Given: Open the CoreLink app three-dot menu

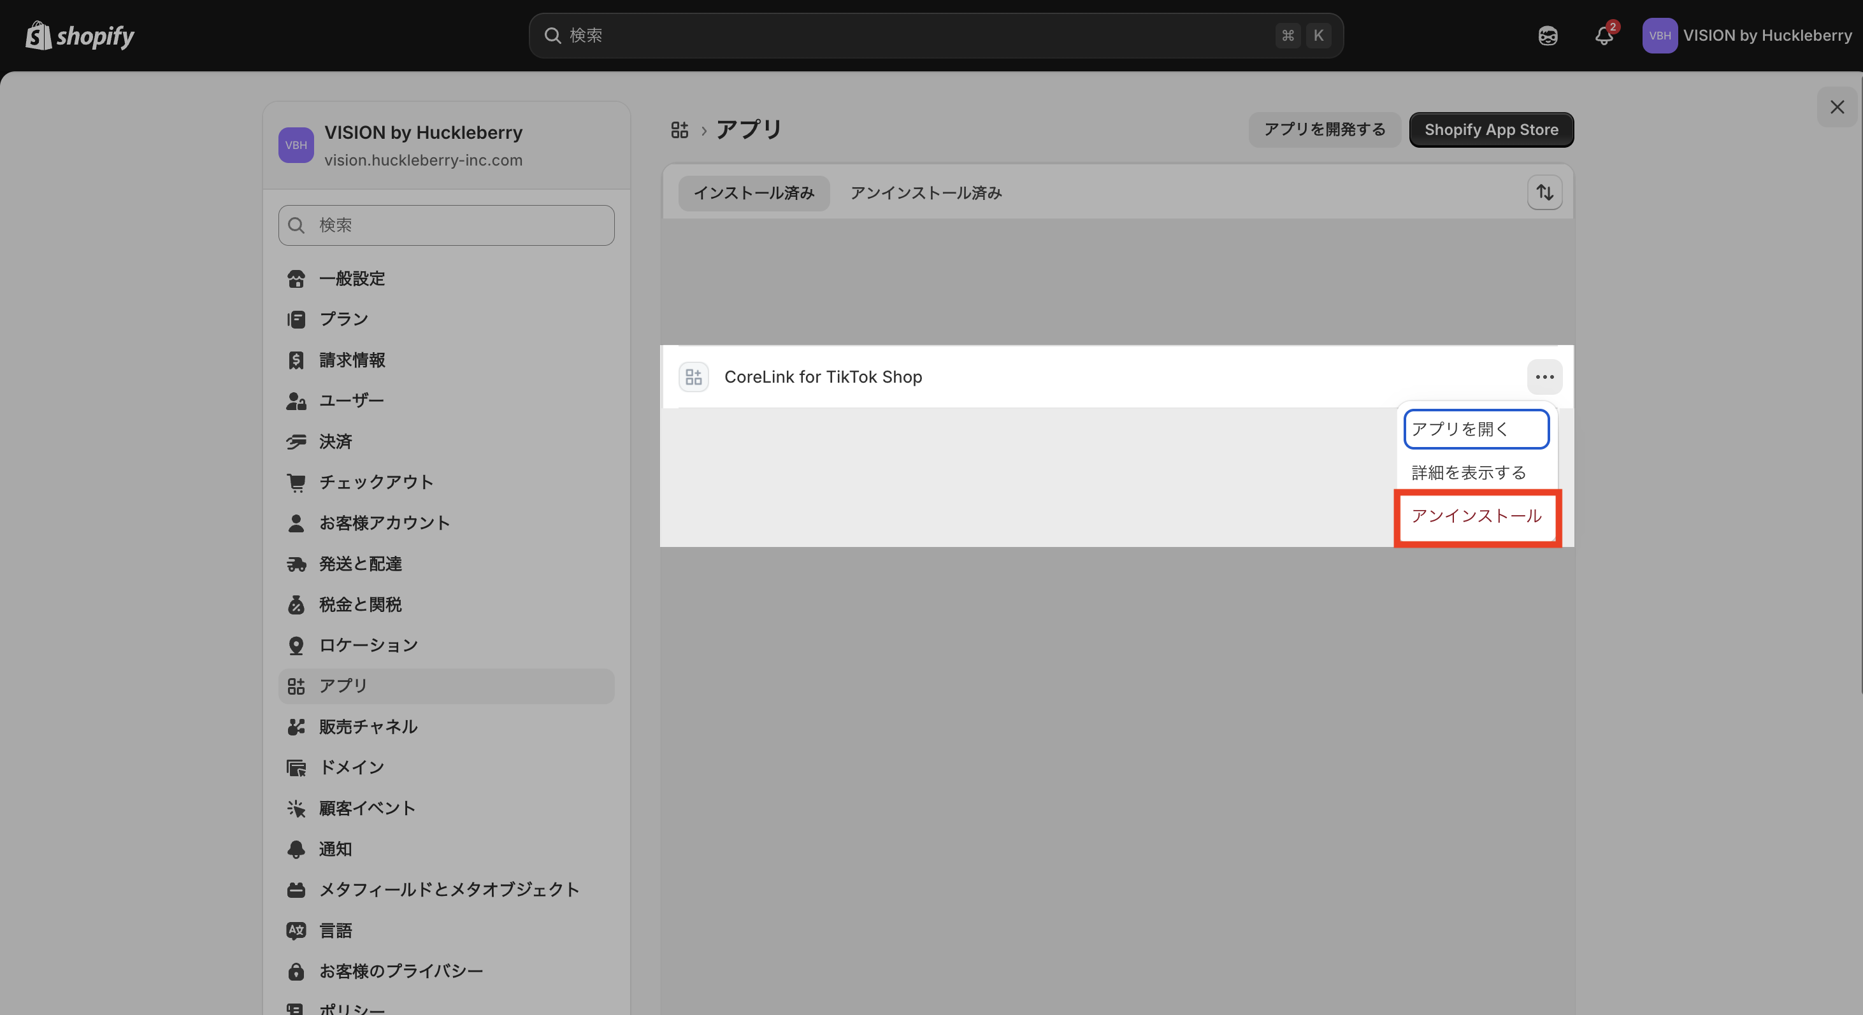Looking at the screenshot, I should tap(1544, 377).
